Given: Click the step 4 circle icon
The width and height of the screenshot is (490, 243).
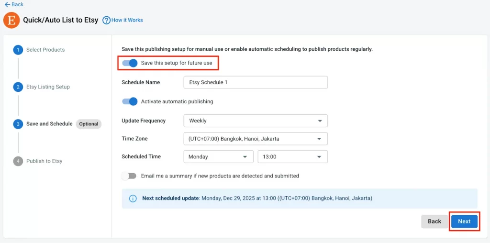Looking at the screenshot, I should click(x=18, y=161).
